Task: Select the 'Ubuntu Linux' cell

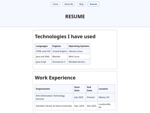Action: coord(79,51)
